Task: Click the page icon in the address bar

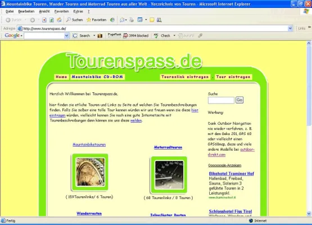Action: [20, 29]
